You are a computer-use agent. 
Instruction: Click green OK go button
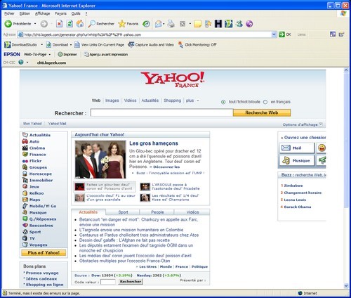[285, 34]
